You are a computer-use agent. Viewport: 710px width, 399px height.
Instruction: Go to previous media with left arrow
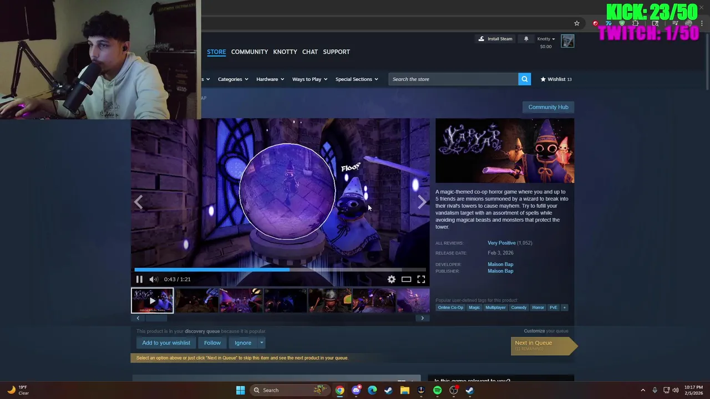click(139, 202)
